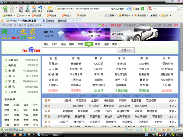Click the 帐号 account input field
The image size is (183, 137).
(x=122, y=30)
